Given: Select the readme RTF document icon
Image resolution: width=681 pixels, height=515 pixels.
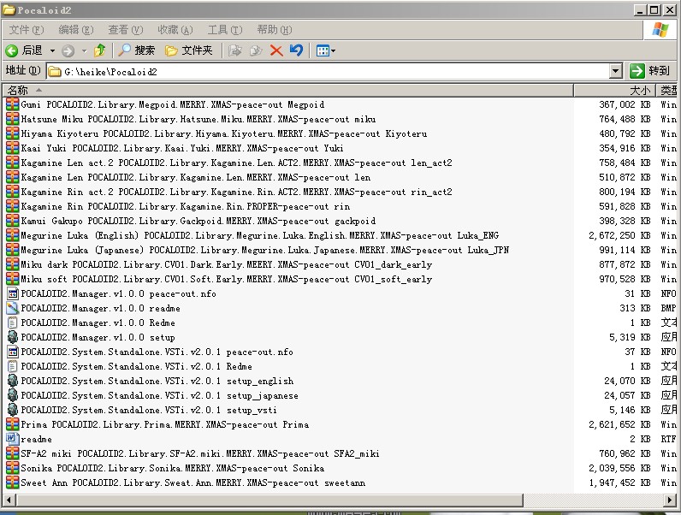Looking at the screenshot, I should pos(13,439).
